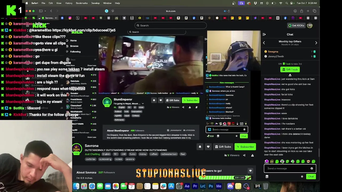Toggle SlumEmperor follow heart
This screenshot has height=192, width=342.
point(161,100)
